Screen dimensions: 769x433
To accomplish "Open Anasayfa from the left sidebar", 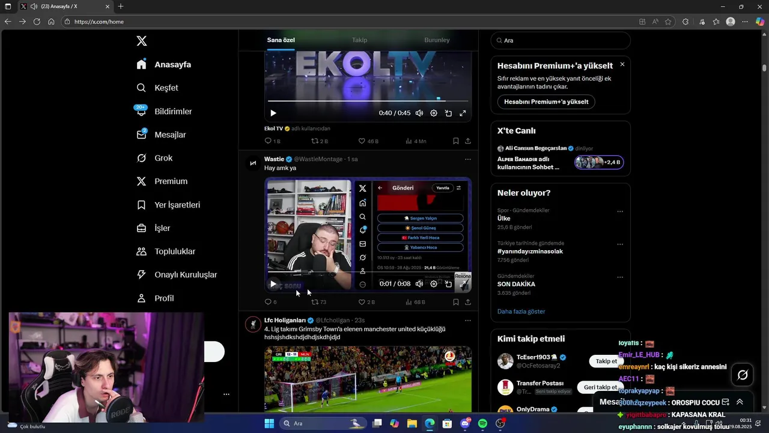I will [x=164, y=64].
